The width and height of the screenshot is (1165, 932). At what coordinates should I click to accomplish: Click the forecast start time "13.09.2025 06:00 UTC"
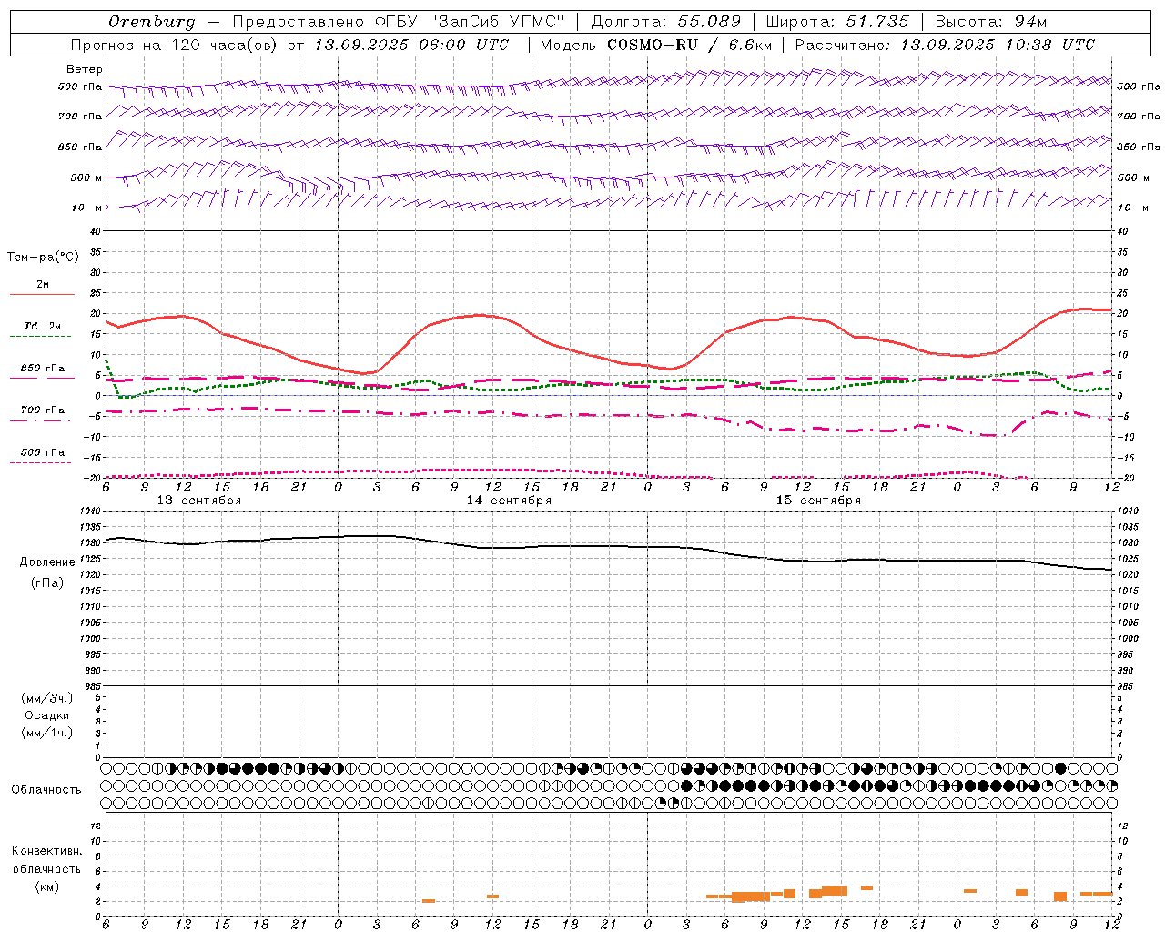[x=411, y=45]
